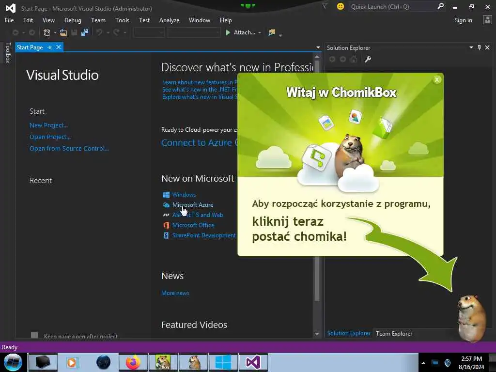The image size is (496, 372).
Task: Click the Quick Launch search magnifier
Action: (440, 6)
